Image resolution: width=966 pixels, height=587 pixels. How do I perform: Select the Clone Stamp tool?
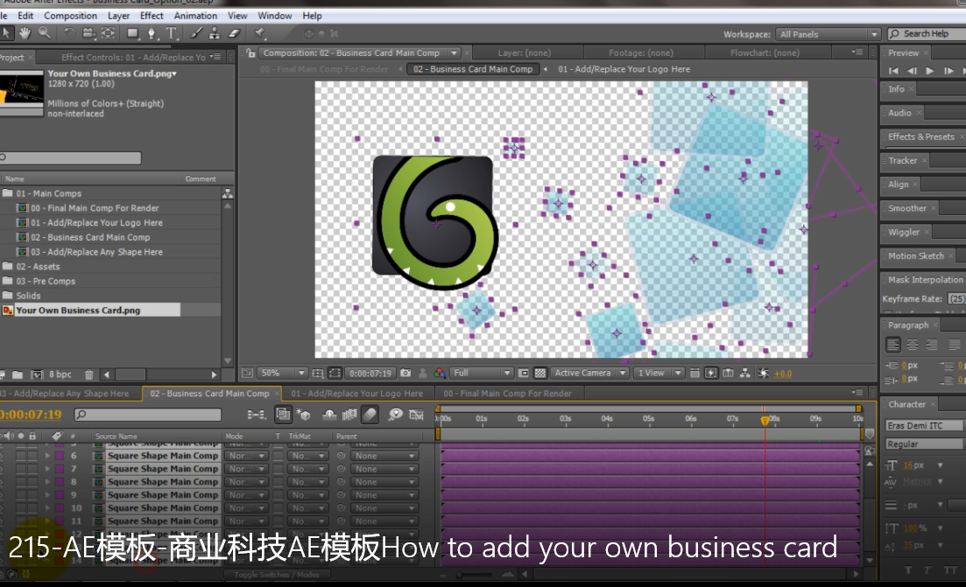click(x=215, y=32)
